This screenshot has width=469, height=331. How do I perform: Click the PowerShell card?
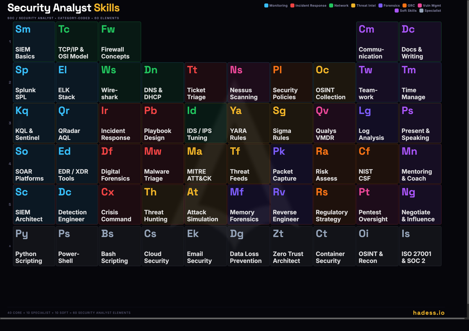(77, 246)
